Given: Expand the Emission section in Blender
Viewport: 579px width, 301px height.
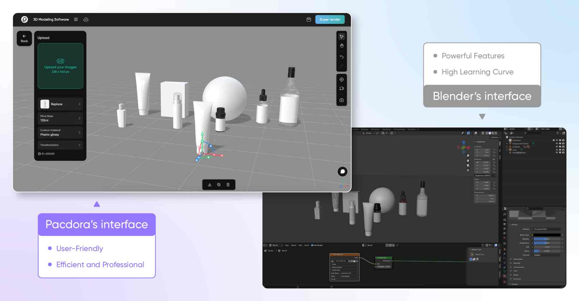Looking at the screenshot, I should click(x=517, y=279).
